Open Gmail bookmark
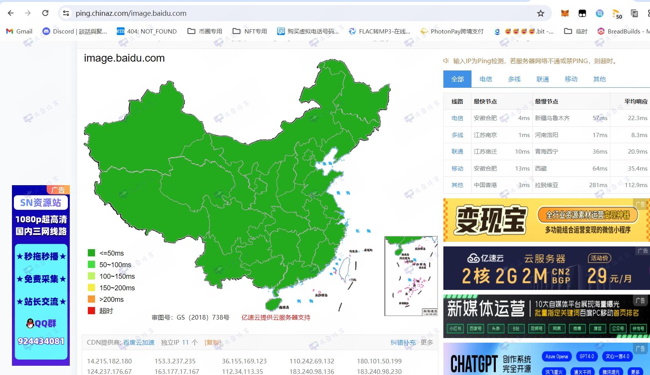Image resolution: width=650 pixels, height=375 pixels. pyautogui.click(x=19, y=31)
